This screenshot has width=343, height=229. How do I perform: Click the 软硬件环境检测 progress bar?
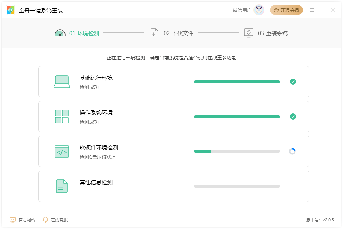tap(237, 151)
